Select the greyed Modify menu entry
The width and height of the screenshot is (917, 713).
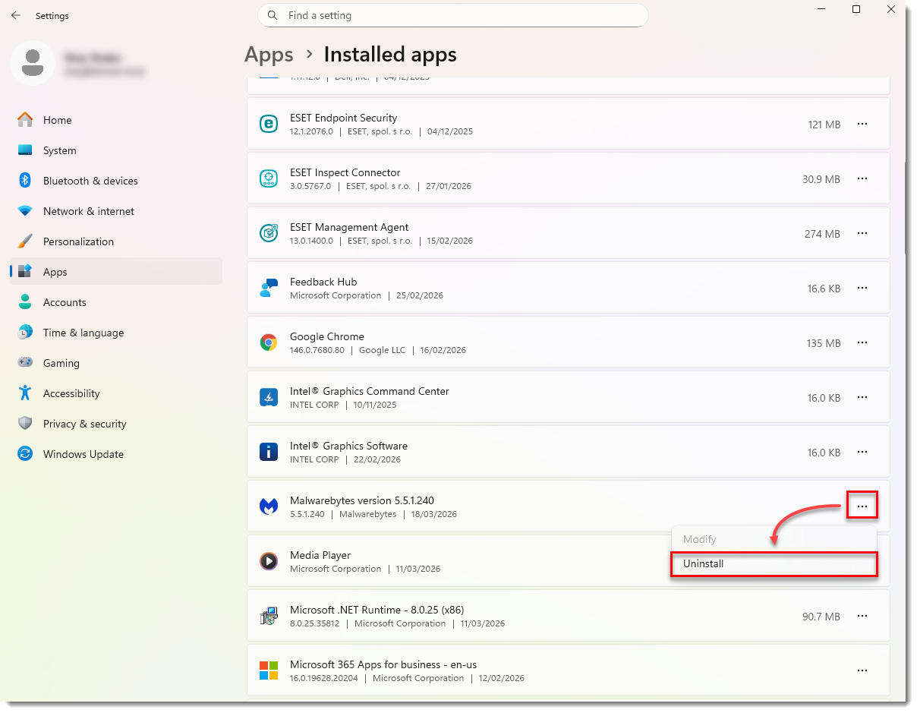[x=774, y=539]
